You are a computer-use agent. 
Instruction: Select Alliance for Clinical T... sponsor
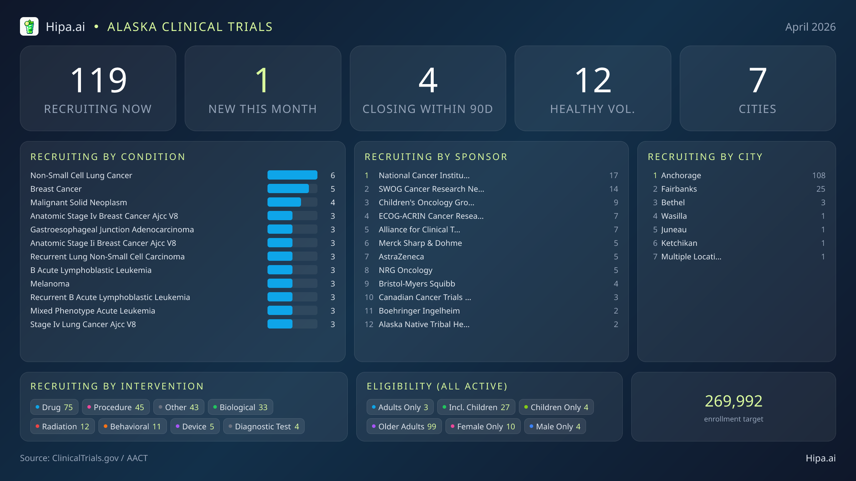(x=491, y=229)
